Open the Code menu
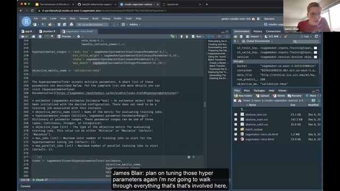The width and height of the screenshot is (340, 191). point(53,19)
